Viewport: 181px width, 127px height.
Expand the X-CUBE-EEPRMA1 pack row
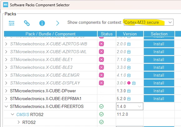6,99
